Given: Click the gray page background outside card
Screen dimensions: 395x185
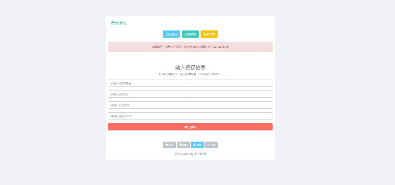Looking at the screenshot, I should pyautogui.click(x=53, y=88).
